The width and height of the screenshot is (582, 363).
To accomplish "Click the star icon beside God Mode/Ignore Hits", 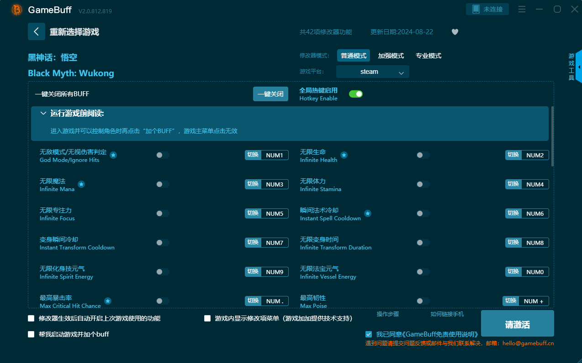I will click(113, 155).
